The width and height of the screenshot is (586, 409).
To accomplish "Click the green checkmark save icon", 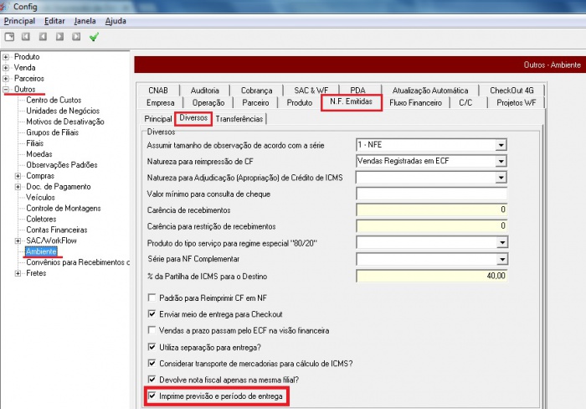I will (x=94, y=37).
